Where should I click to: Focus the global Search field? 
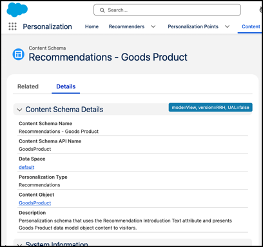[x=167, y=10]
